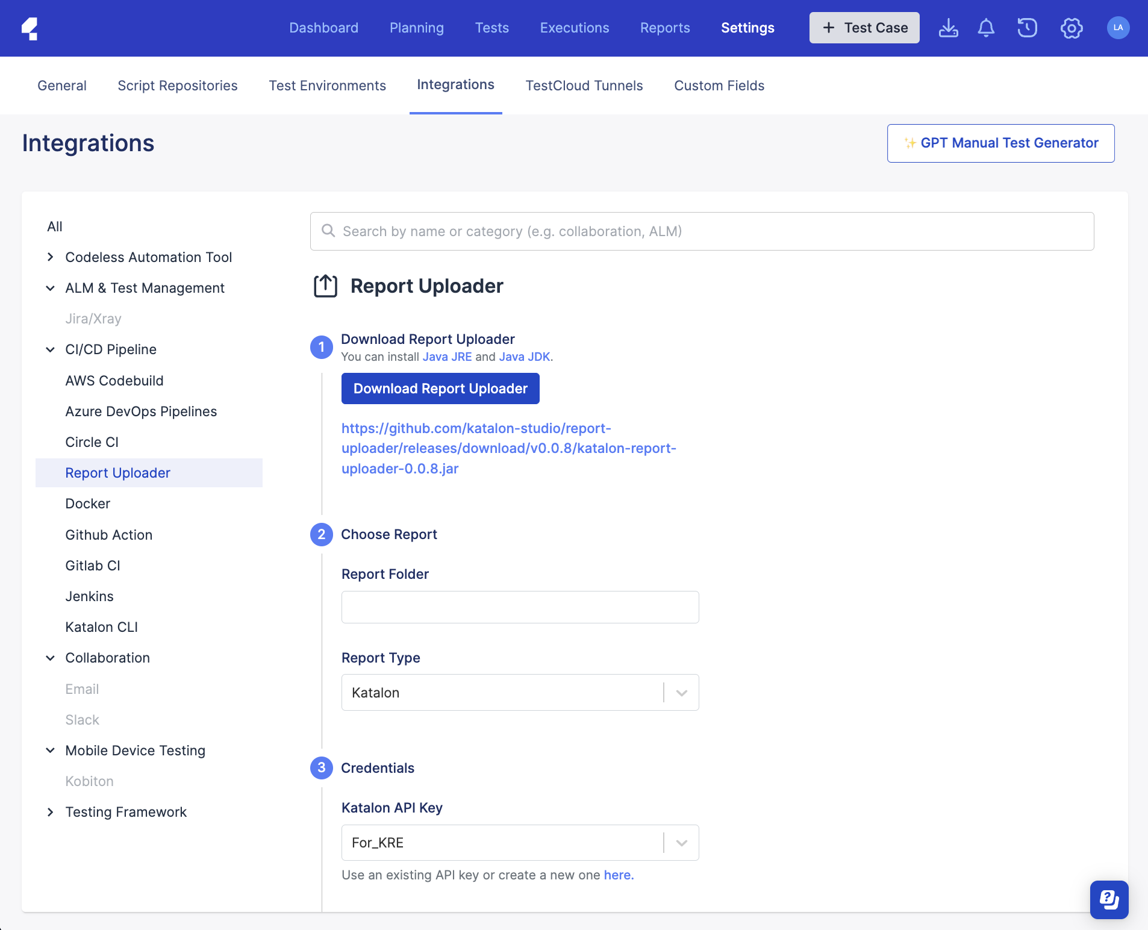The image size is (1148, 930).
Task: Open notifications via the bell icon
Action: click(x=986, y=28)
